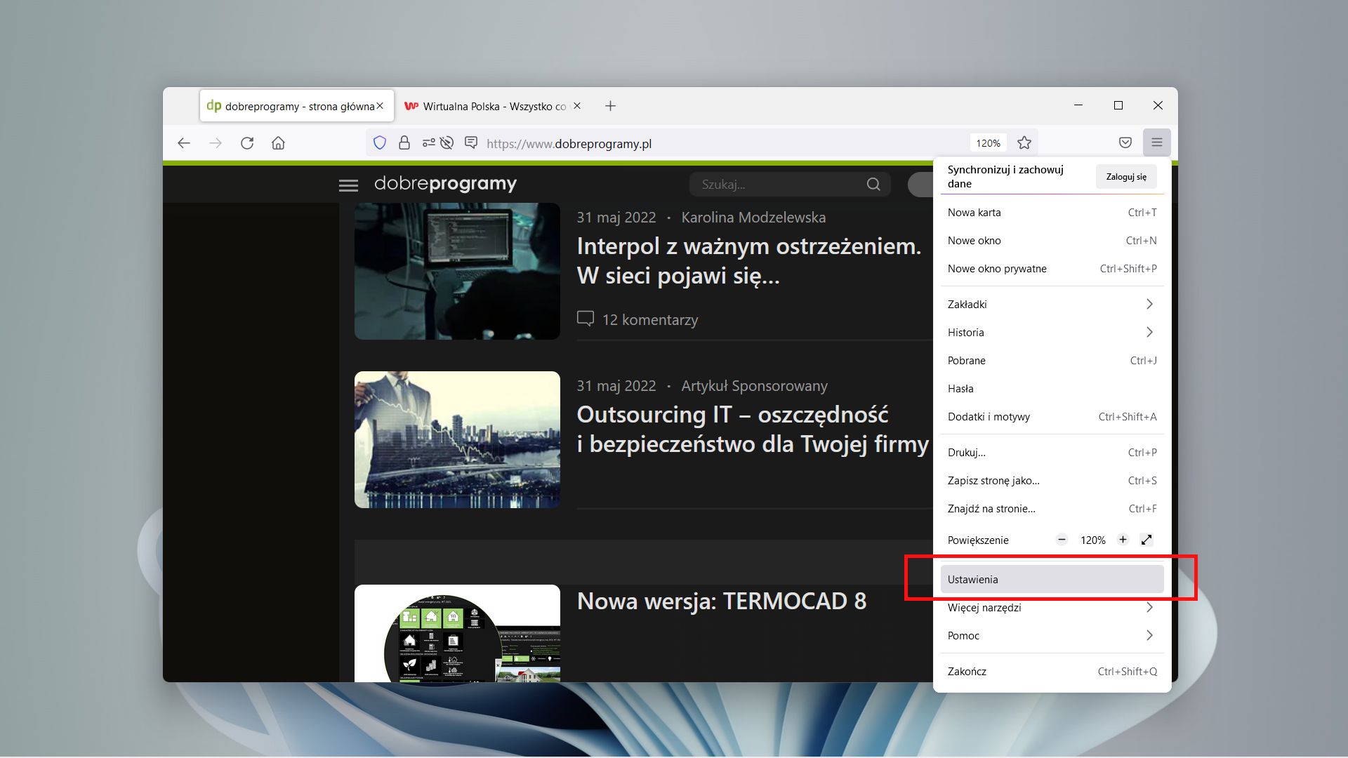The image size is (1348, 758).
Task: Open the site connection padlock icon
Action: coord(404,142)
